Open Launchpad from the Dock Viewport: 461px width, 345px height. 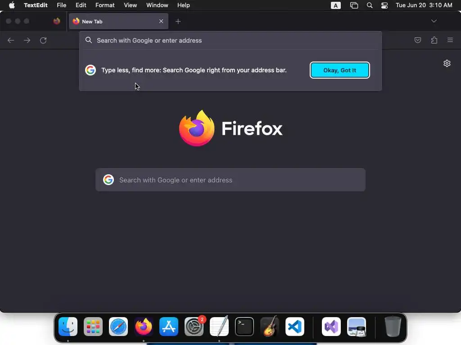pyautogui.click(x=93, y=327)
